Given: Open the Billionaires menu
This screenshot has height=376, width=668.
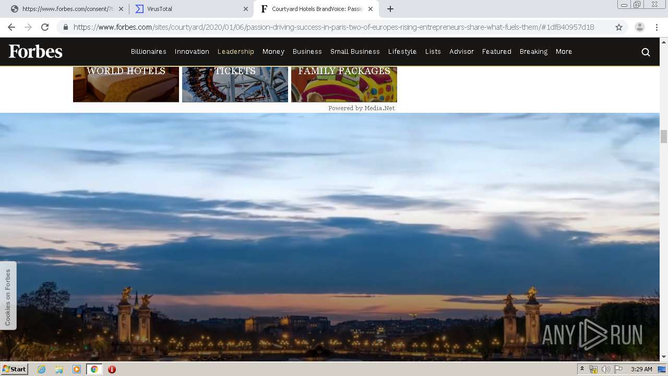Looking at the screenshot, I should point(149,52).
